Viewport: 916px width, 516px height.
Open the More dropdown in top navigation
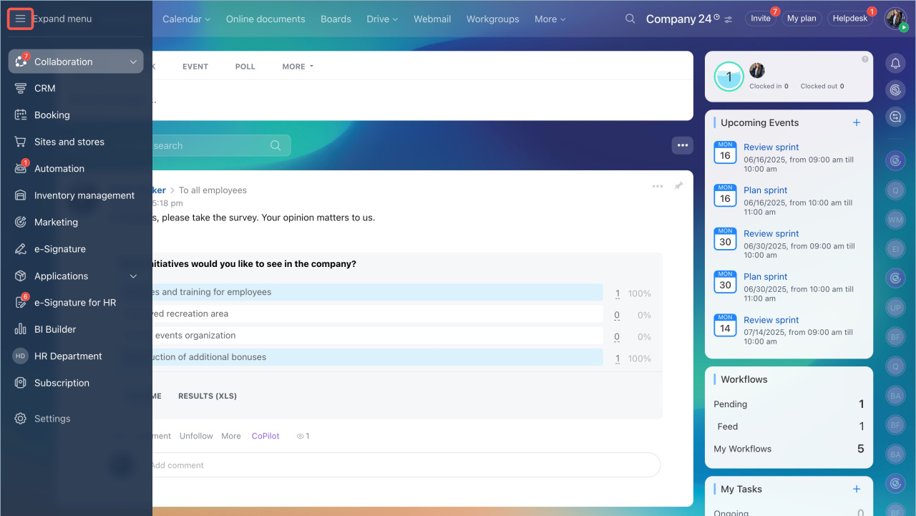tap(550, 19)
